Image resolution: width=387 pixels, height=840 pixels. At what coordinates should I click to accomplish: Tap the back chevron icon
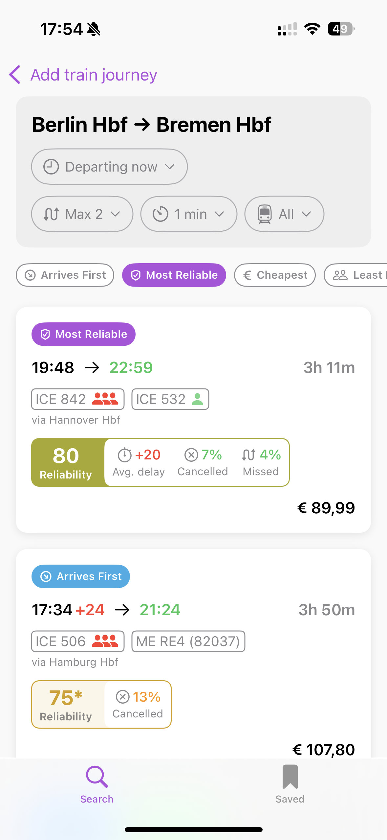[x=15, y=75]
